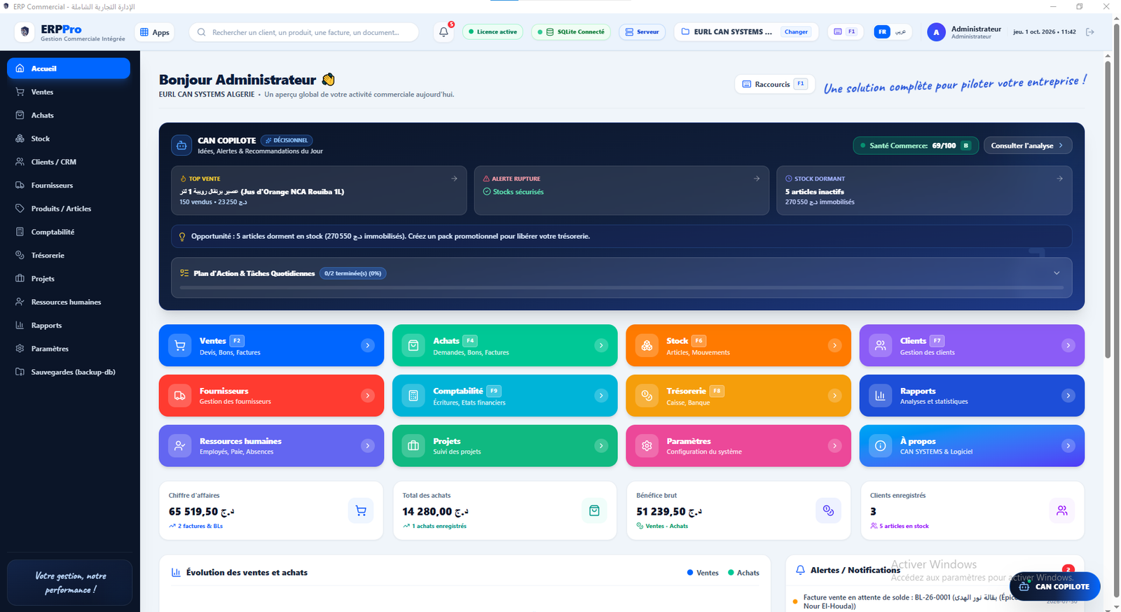Open Sauvegardes (backup-db) in the sidebar

click(69, 372)
